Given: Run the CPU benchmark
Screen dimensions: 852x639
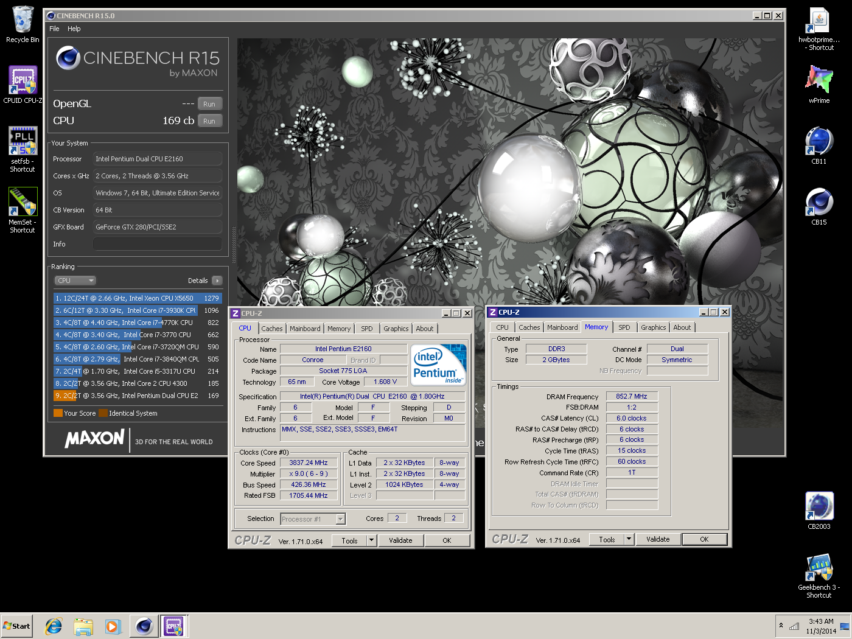Looking at the screenshot, I should [209, 121].
